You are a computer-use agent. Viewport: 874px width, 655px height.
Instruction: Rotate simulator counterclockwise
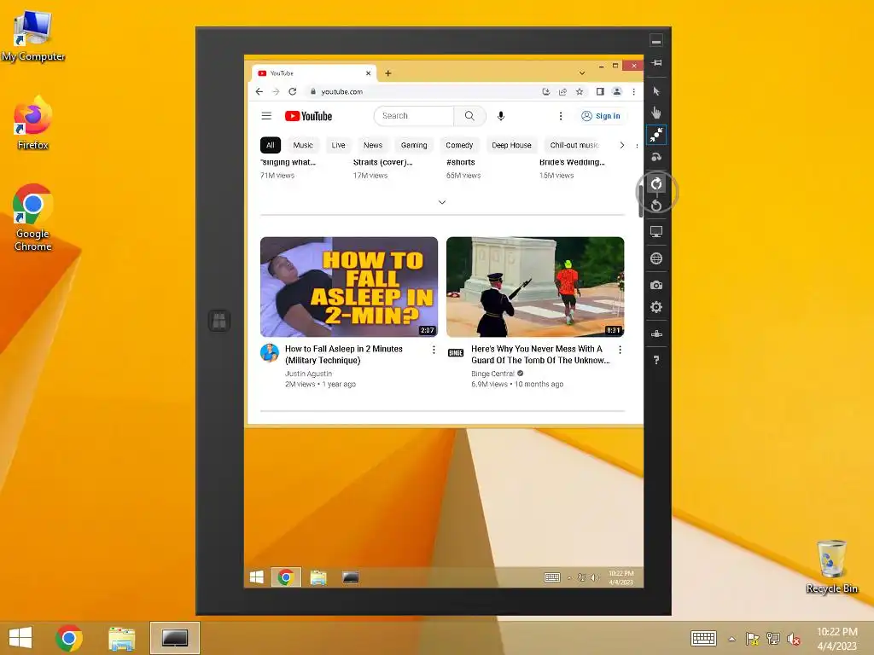coord(656,205)
